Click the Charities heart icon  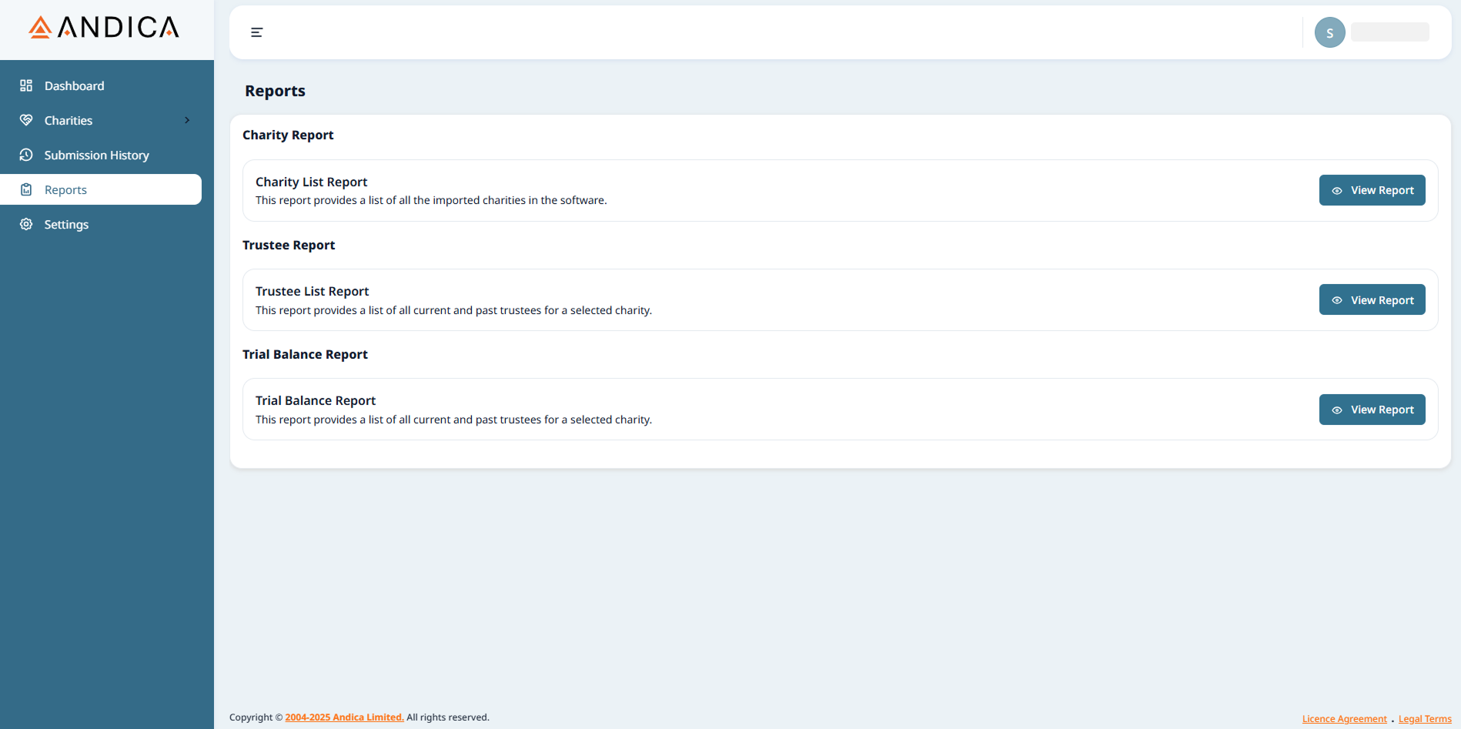(x=26, y=119)
